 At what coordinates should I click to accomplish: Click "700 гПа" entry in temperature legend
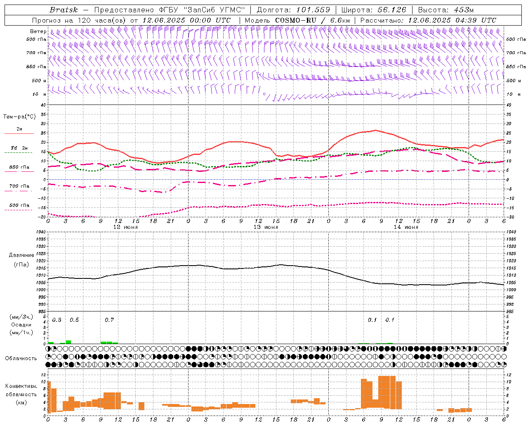click(19, 186)
